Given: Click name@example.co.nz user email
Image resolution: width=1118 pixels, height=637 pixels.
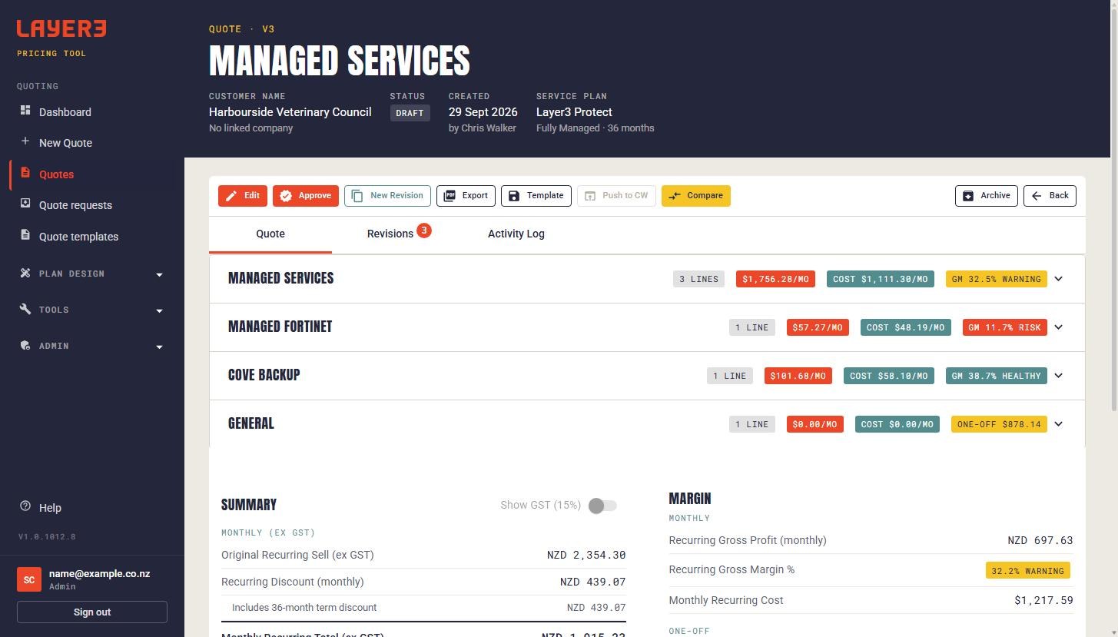Looking at the screenshot, I should pos(100,574).
